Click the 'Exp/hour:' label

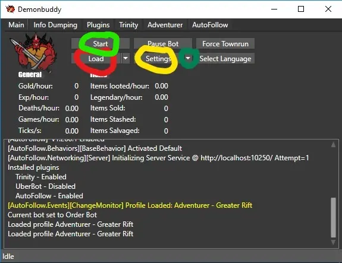[x=33, y=97]
